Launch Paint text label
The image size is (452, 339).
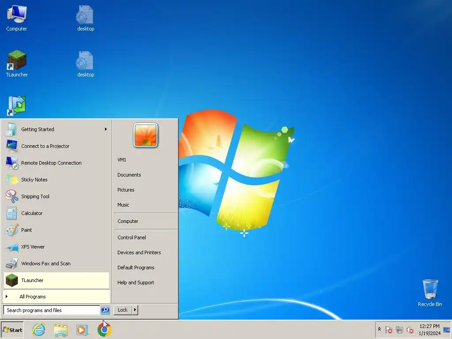[26, 230]
